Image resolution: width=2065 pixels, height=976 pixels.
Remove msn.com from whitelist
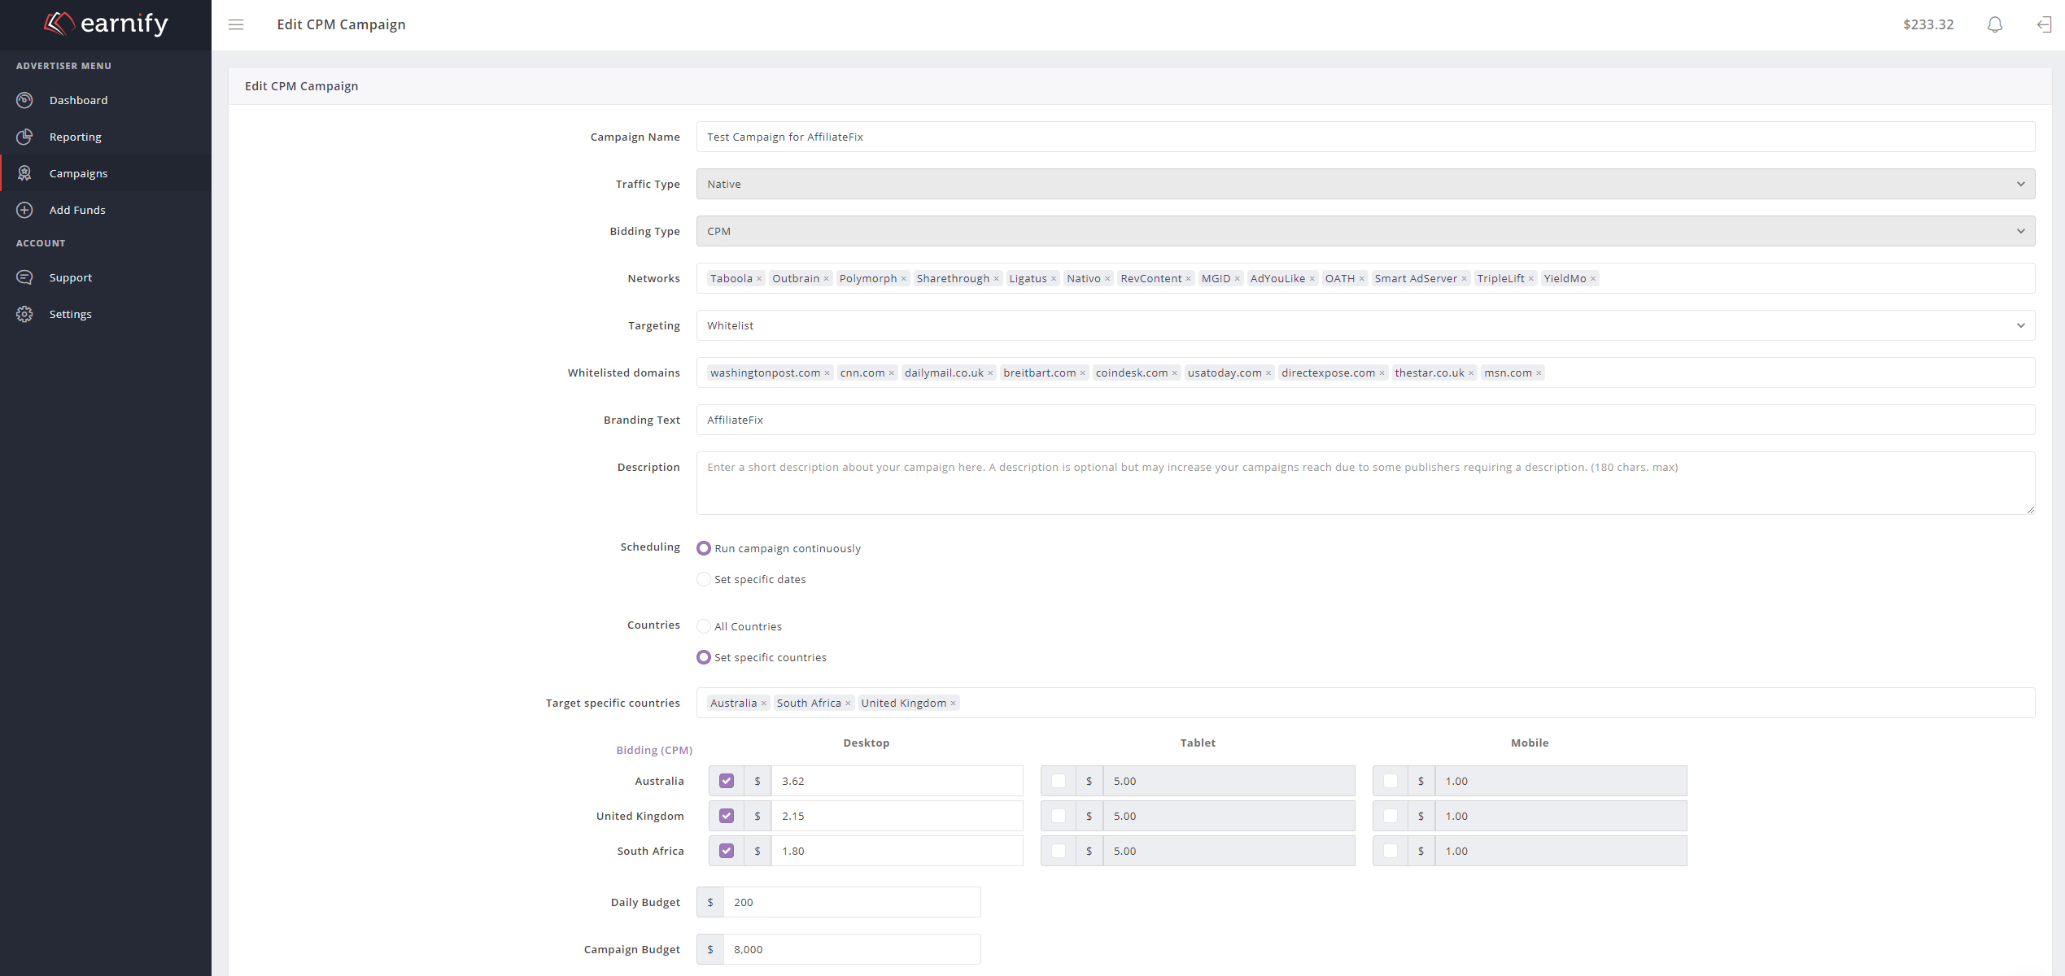click(1539, 373)
